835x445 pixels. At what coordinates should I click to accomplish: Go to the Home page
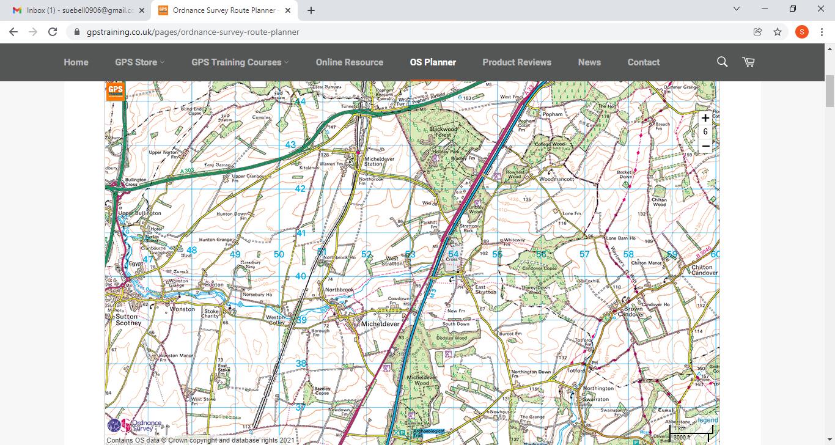[x=76, y=62]
